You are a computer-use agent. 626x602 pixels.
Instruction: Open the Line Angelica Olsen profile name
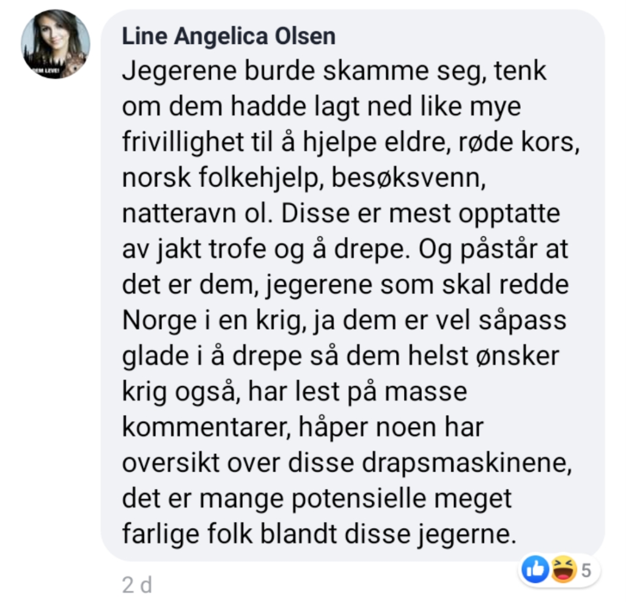[x=229, y=36]
